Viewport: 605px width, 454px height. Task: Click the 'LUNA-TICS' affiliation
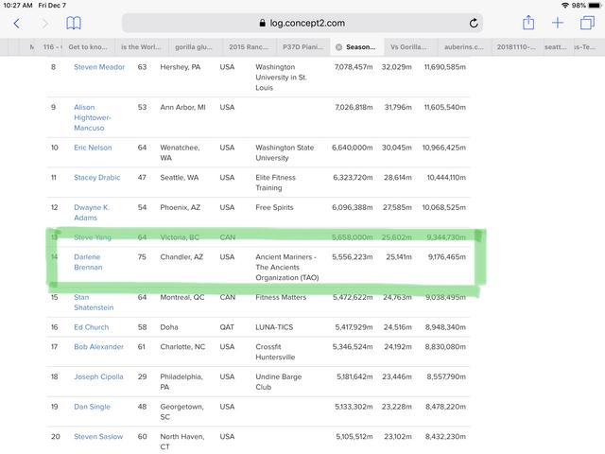click(x=274, y=327)
